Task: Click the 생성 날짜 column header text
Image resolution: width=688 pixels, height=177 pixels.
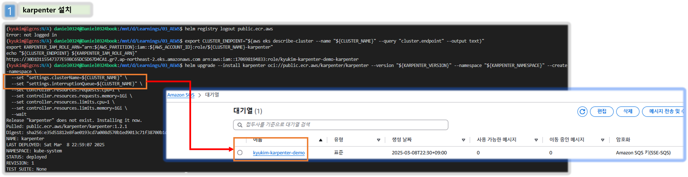Action: (402, 140)
